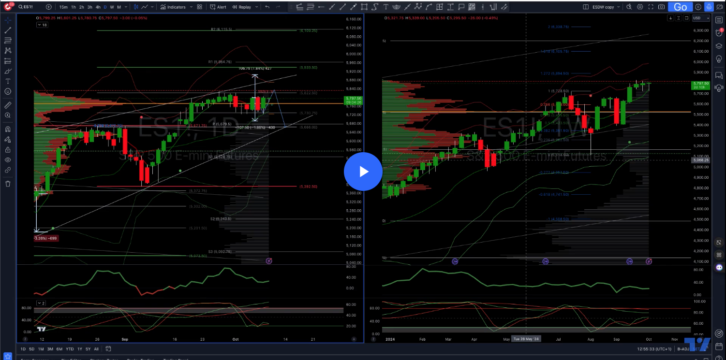Open the ideas lightbulb icon
Screen dimensions: 726x360
click(719, 58)
